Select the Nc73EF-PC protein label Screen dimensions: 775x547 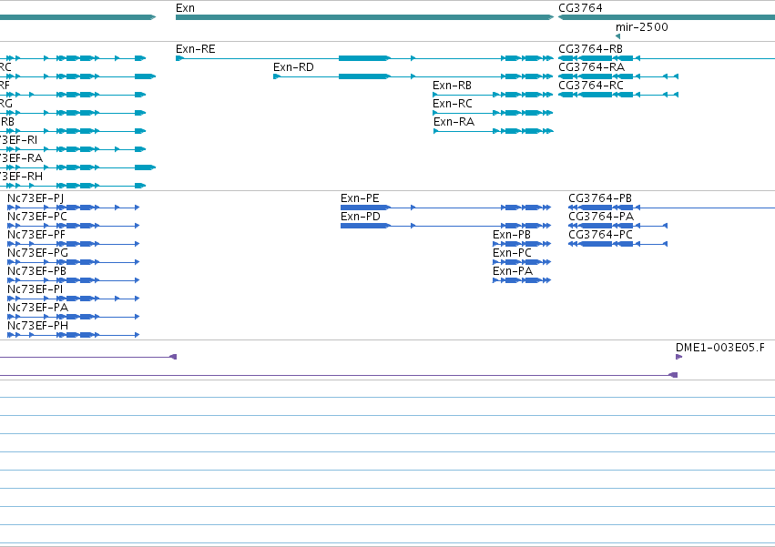pos(37,217)
